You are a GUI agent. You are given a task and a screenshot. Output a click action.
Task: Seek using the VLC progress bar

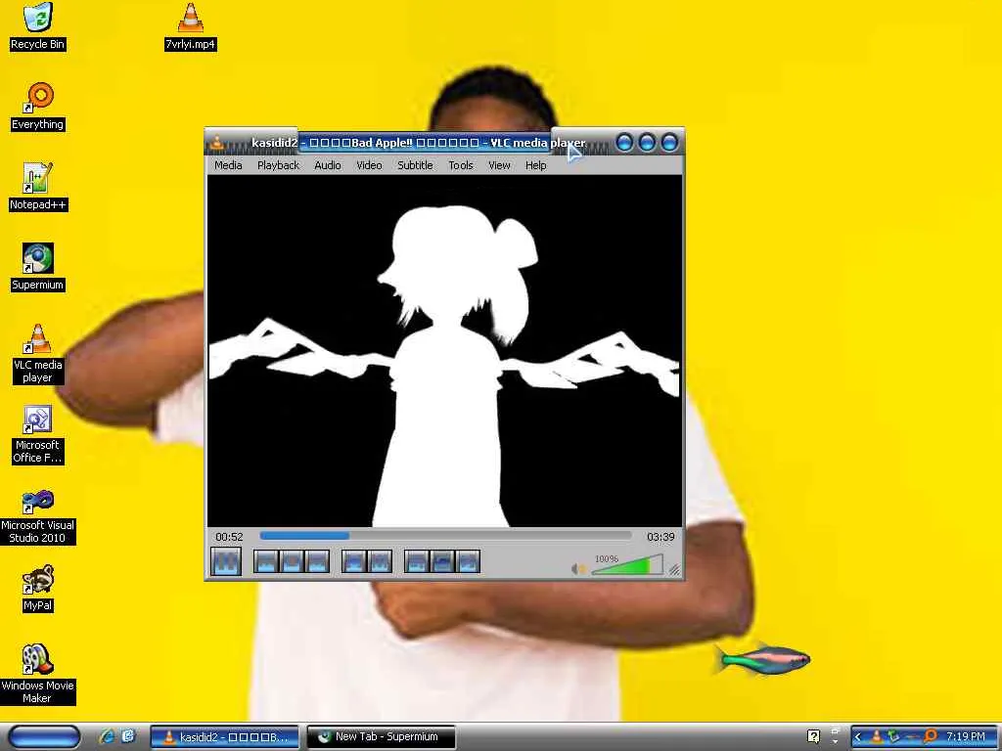[445, 536]
